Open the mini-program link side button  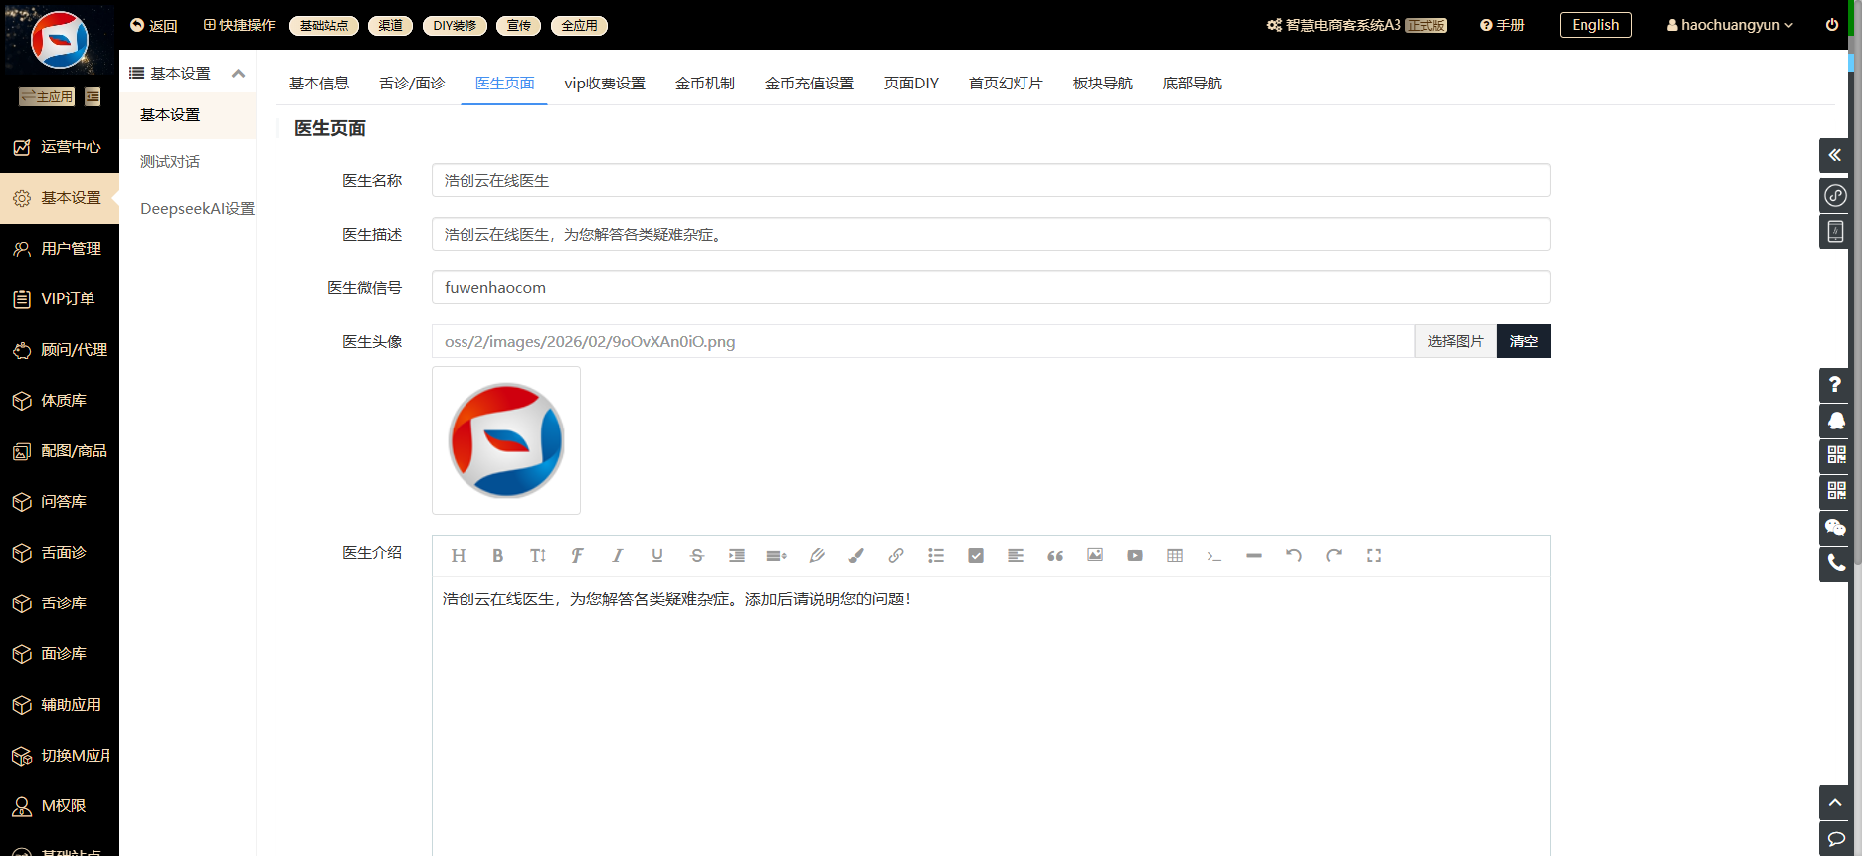click(1835, 195)
